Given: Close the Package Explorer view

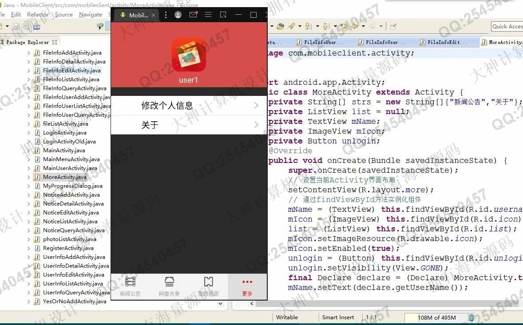Looking at the screenshot, I should coord(55,42).
